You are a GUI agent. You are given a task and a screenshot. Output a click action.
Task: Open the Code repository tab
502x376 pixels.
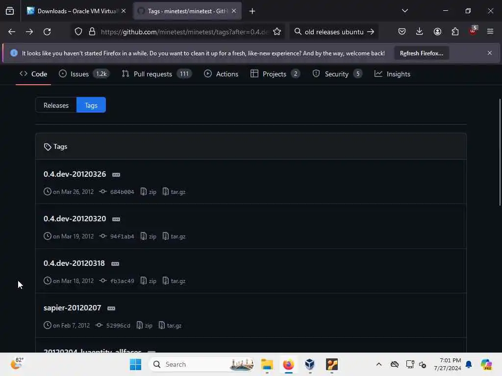[x=33, y=74]
